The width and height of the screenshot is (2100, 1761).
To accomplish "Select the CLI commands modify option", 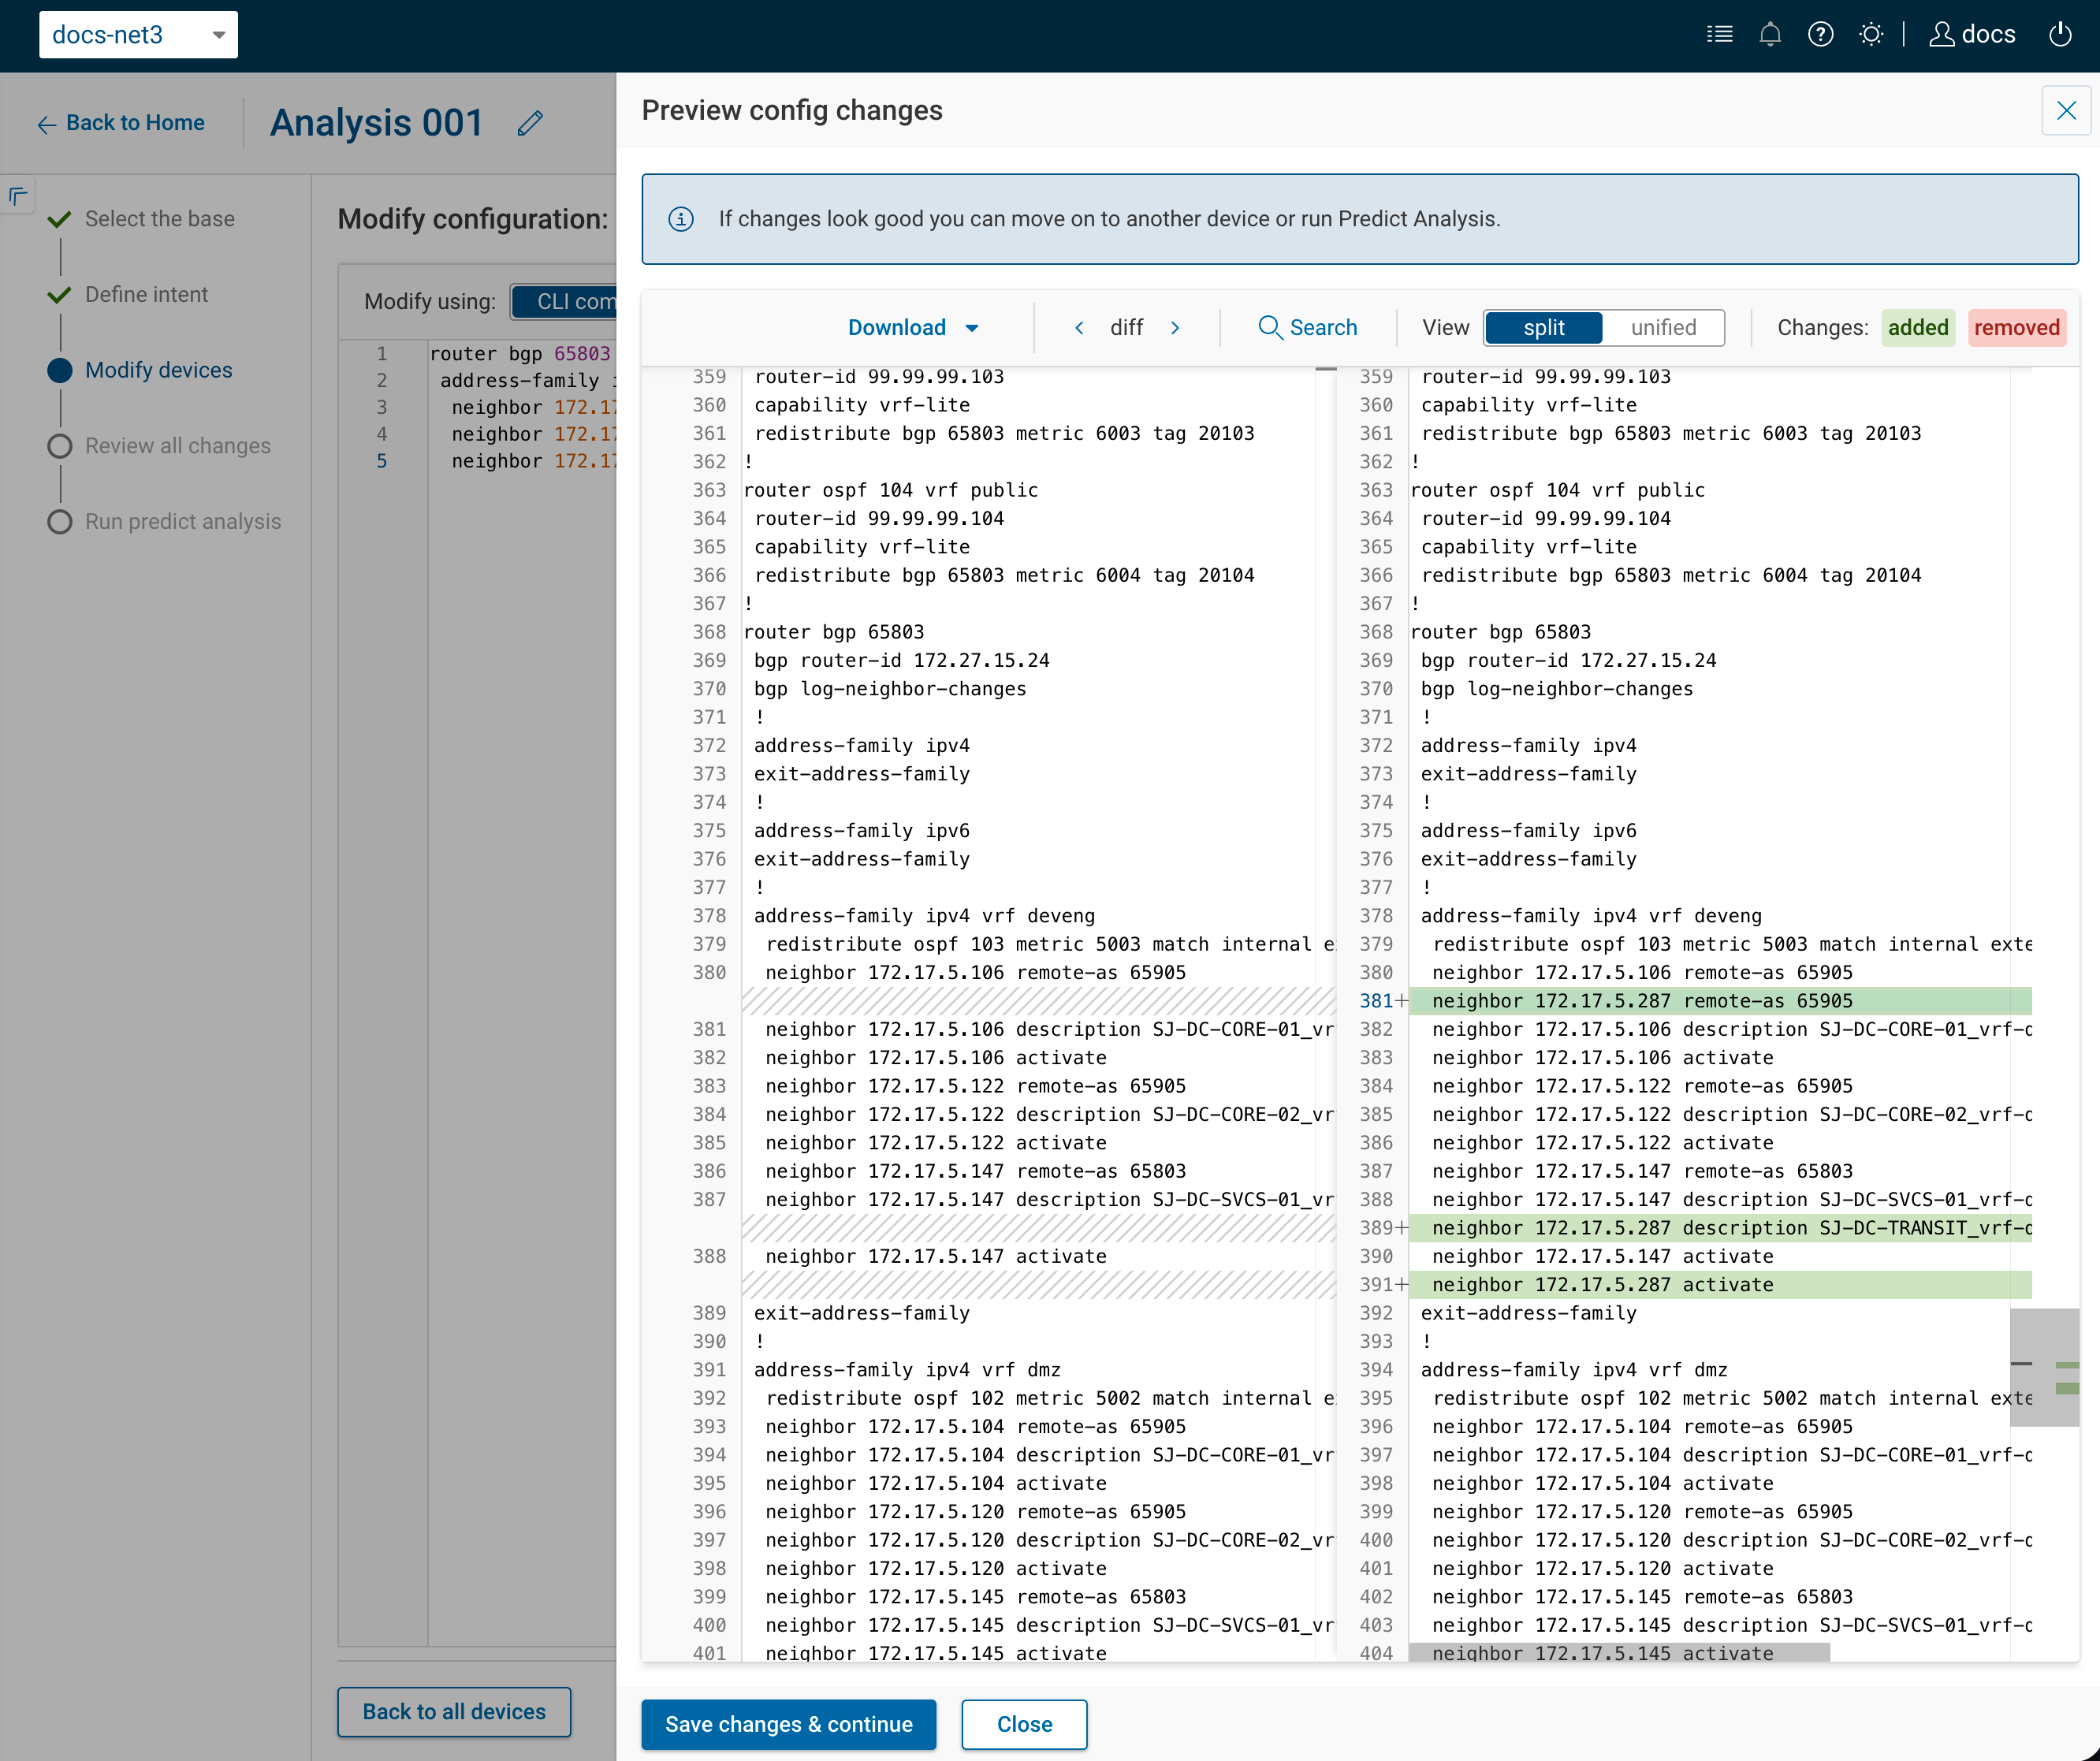I will (564, 302).
